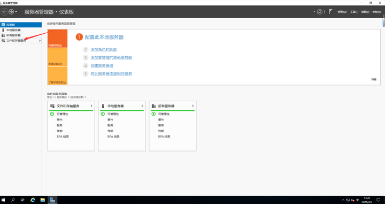Click green status icon in 本地服务器 tile
The width and height of the screenshot is (385, 204).
[x=103, y=114]
